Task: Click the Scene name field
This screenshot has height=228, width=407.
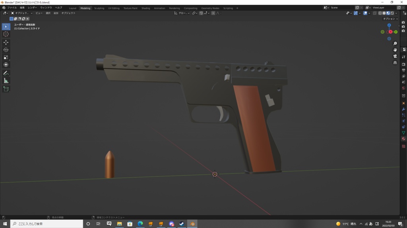Action: 342,8
